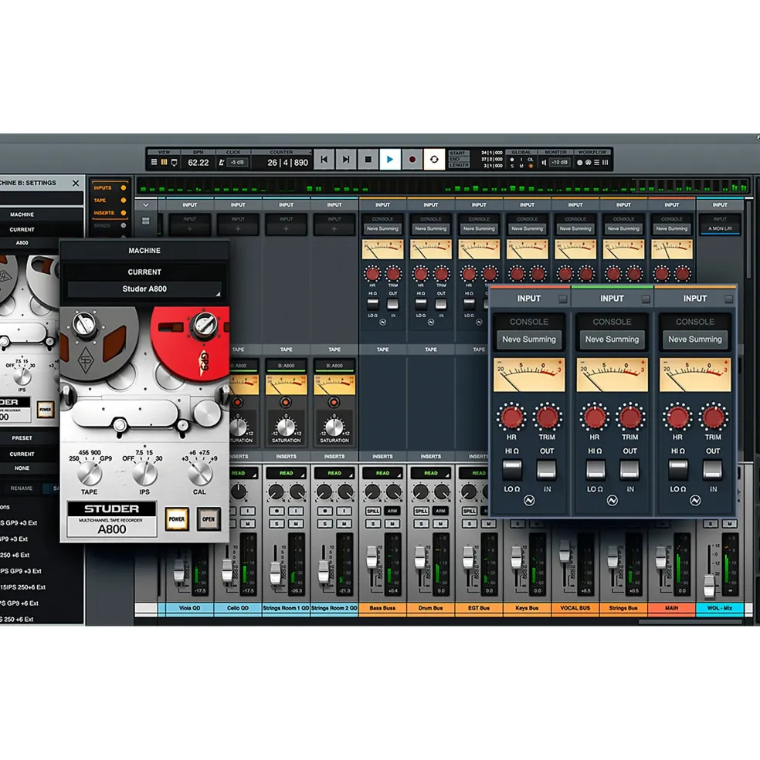Viewport: 760px width, 760px height.
Task: Click the Drum Bus volume fader
Action: [420, 559]
